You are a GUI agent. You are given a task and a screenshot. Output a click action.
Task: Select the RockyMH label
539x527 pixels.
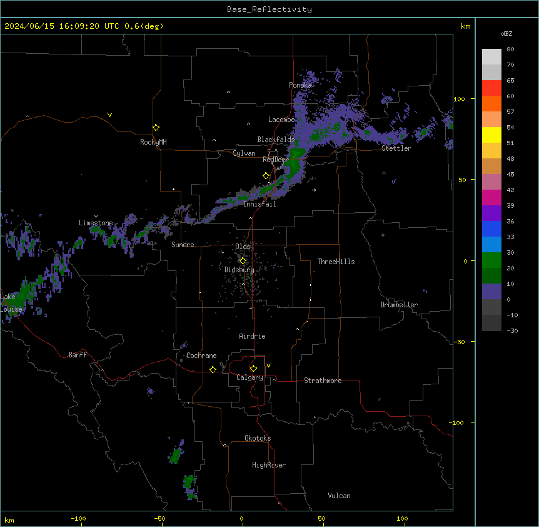pos(153,142)
